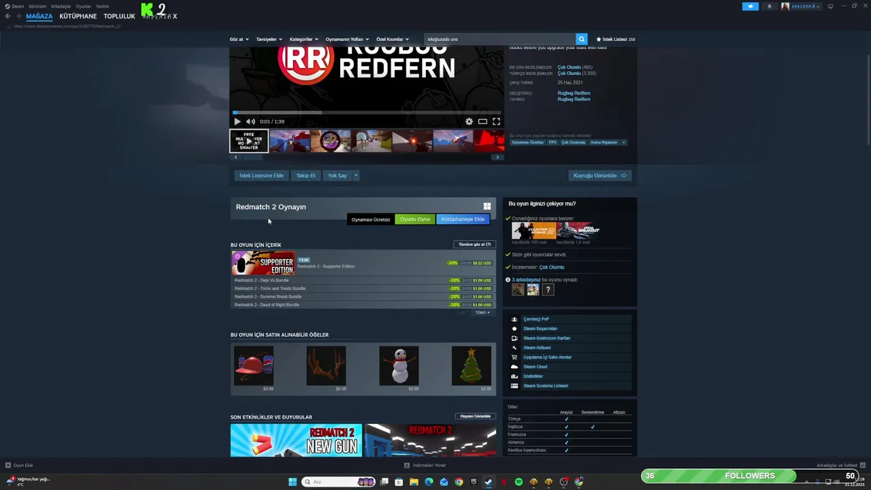This screenshot has height=490, width=871.
Task: Open the Redmatch 2 Supporter Edition row
Action: pyautogui.click(x=363, y=263)
